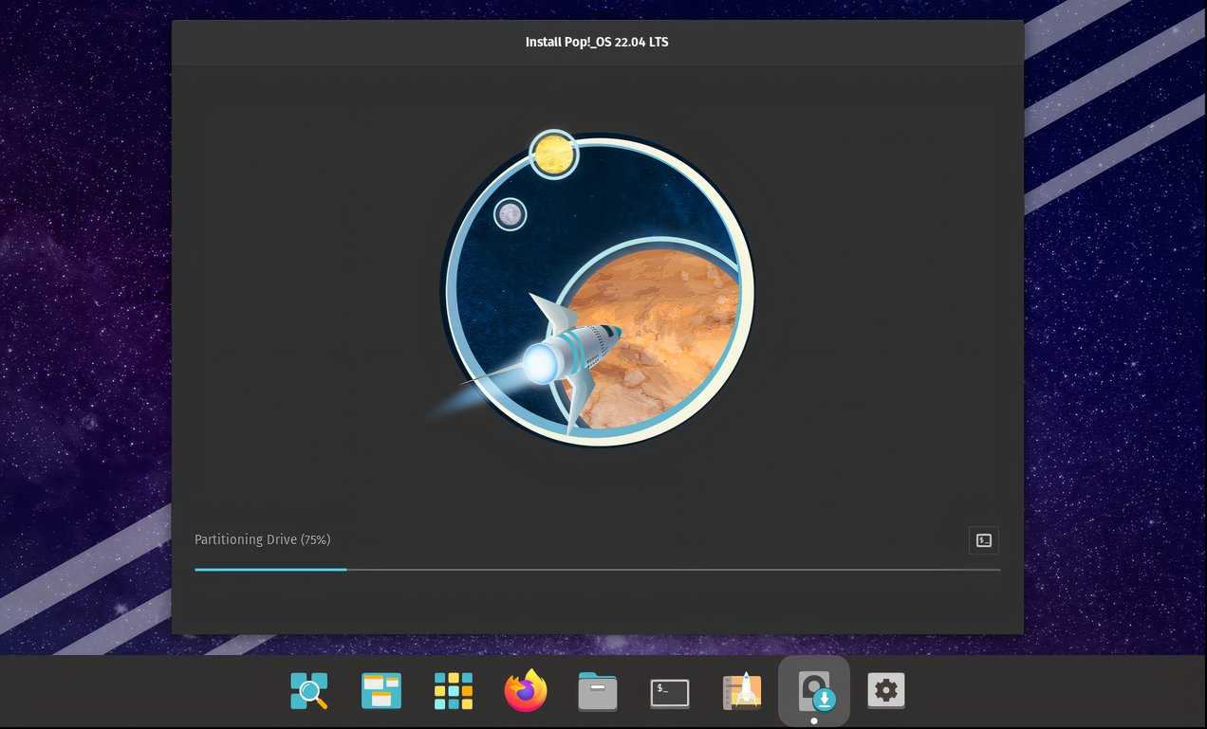Click the Install Pop!_OS 22.04 LTS title bar
1207x729 pixels.
[x=597, y=42]
